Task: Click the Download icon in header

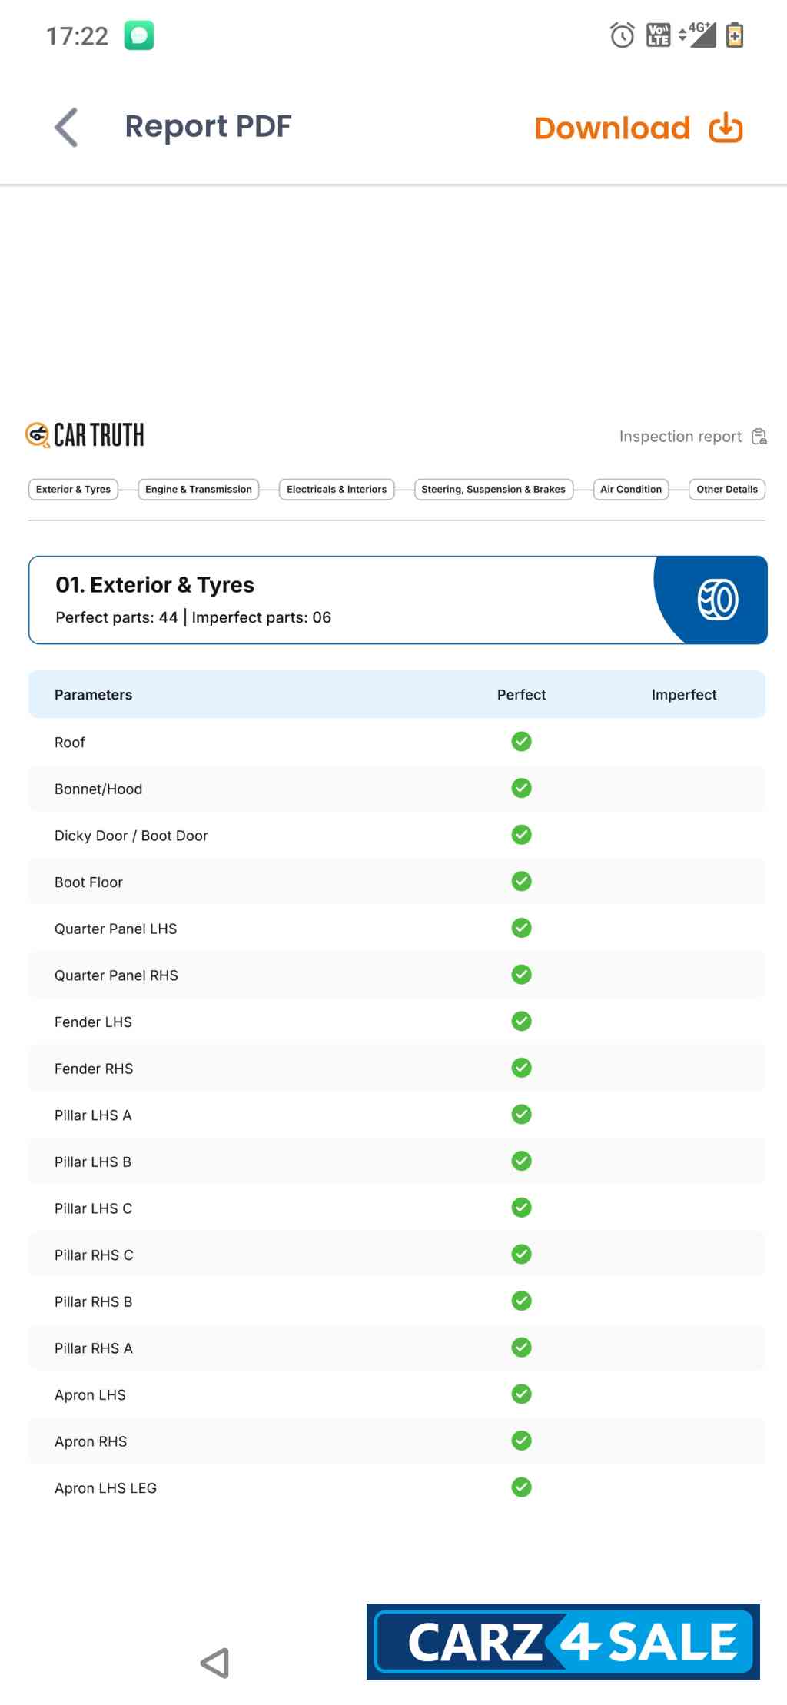Action: click(x=726, y=128)
